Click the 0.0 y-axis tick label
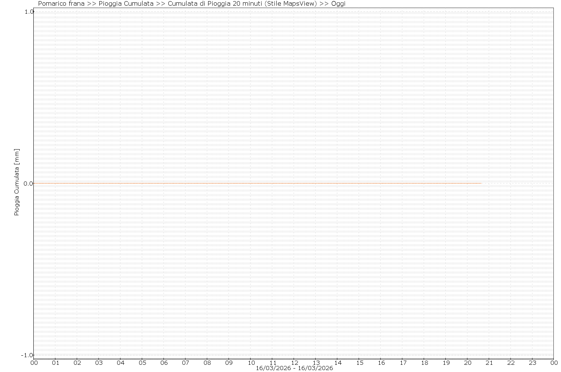561x372 pixels. coord(28,184)
